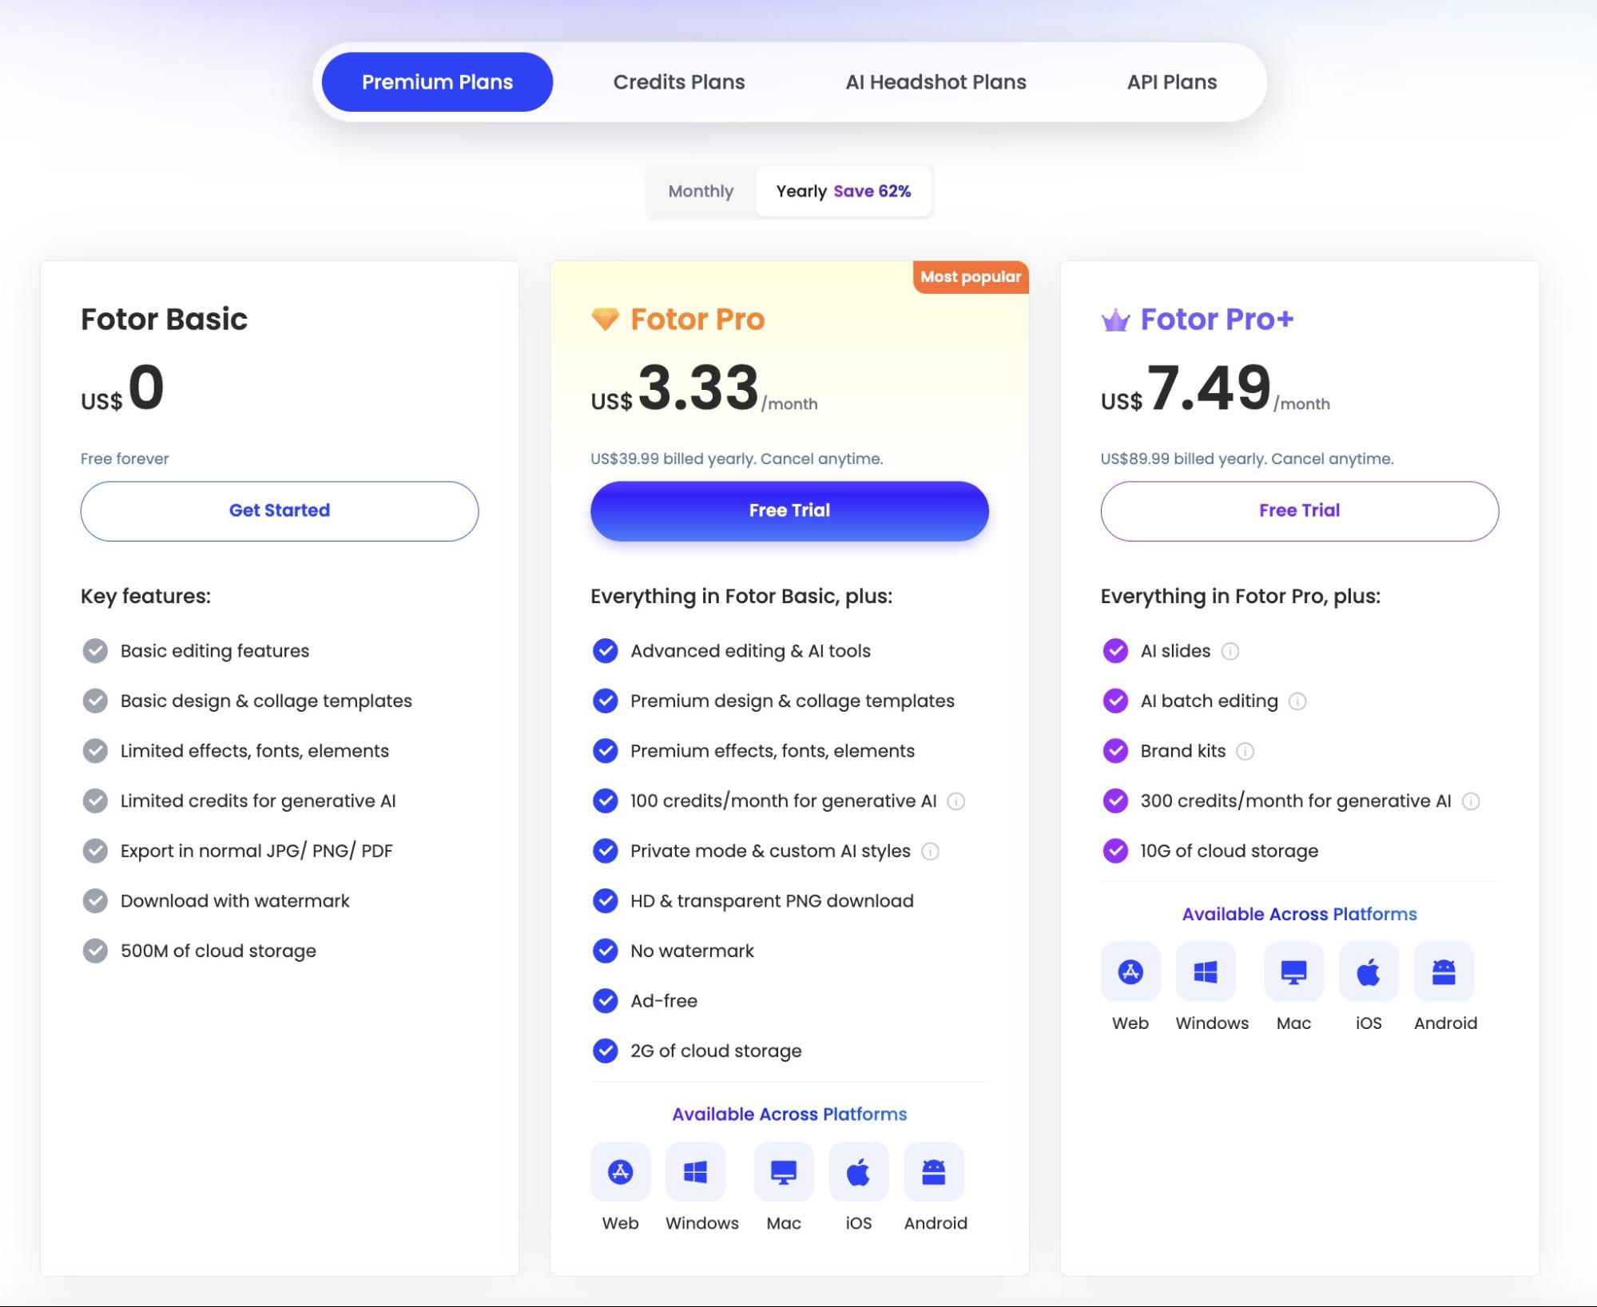The height and width of the screenshot is (1307, 1597).
Task: Start Free Trial for Fotor Pro
Action: (789, 510)
